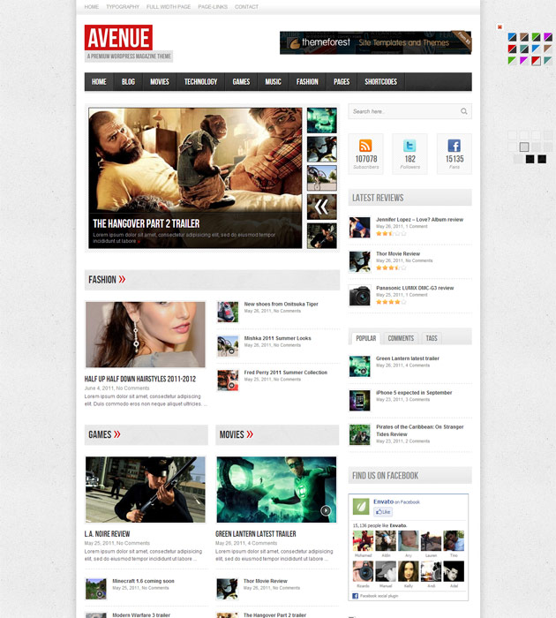Pick the blue and light color scheme swatch

tap(536, 49)
